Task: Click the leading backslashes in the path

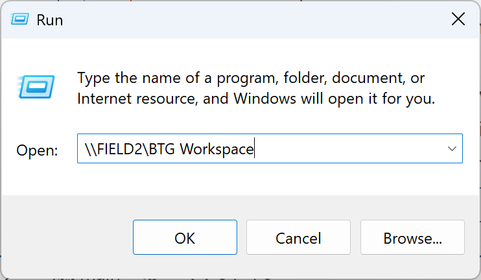Action: pos(90,149)
